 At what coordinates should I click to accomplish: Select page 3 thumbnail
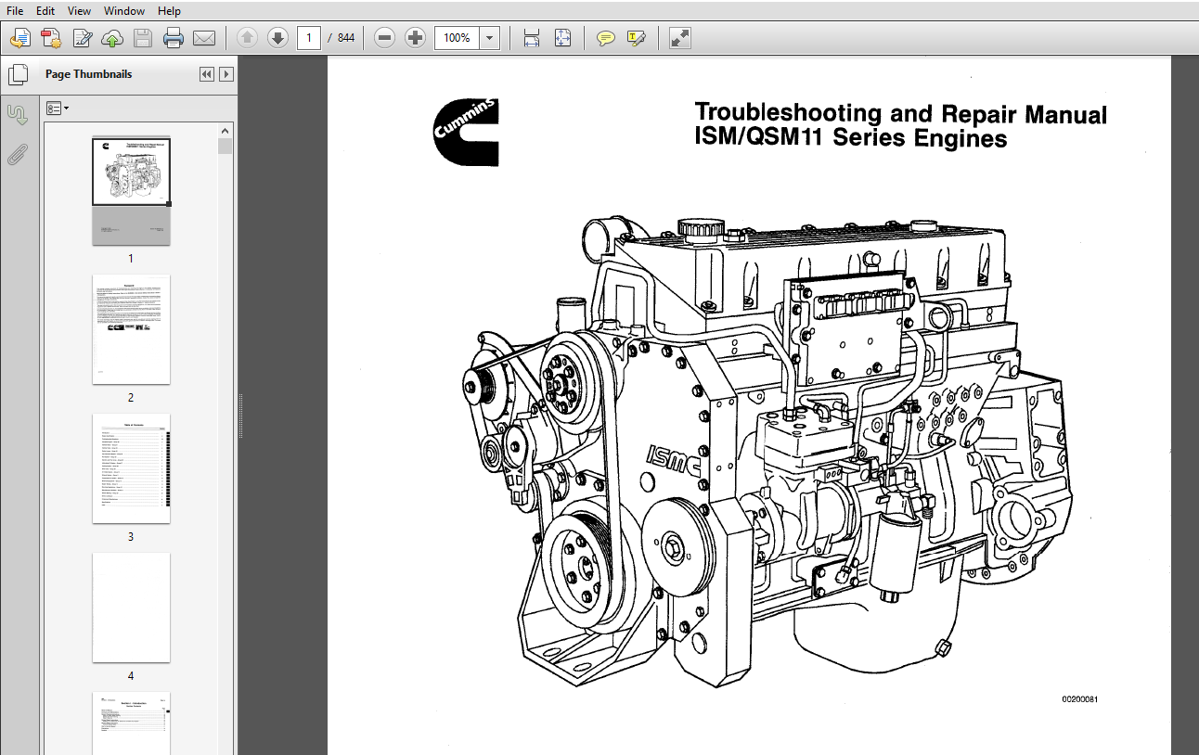point(131,468)
